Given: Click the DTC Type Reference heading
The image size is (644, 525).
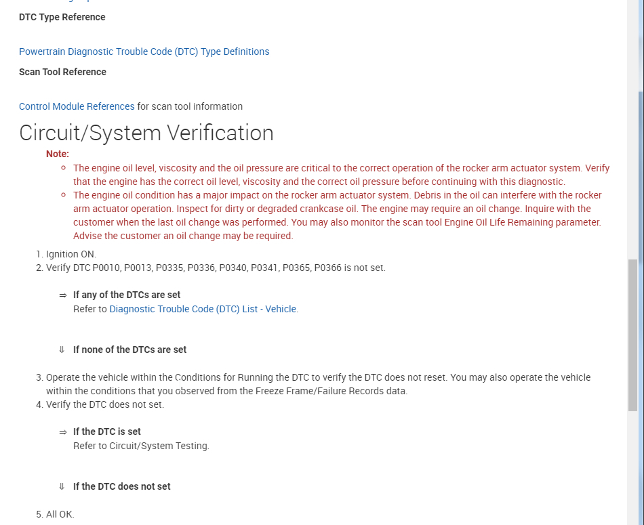Looking at the screenshot, I should click(62, 17).
